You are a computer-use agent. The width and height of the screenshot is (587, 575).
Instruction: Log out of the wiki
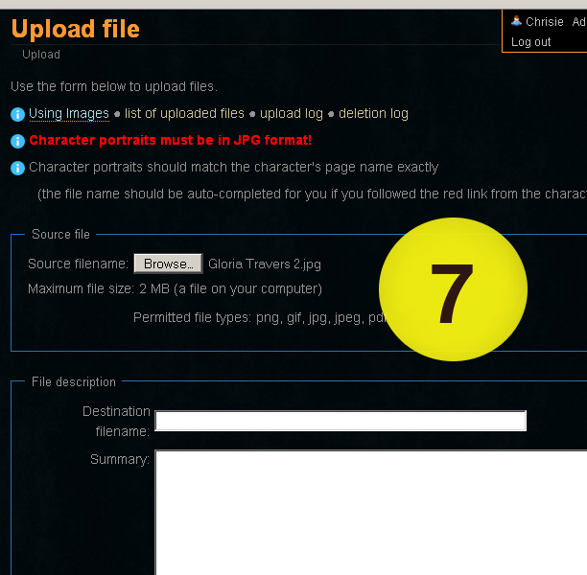pos(530,41)
